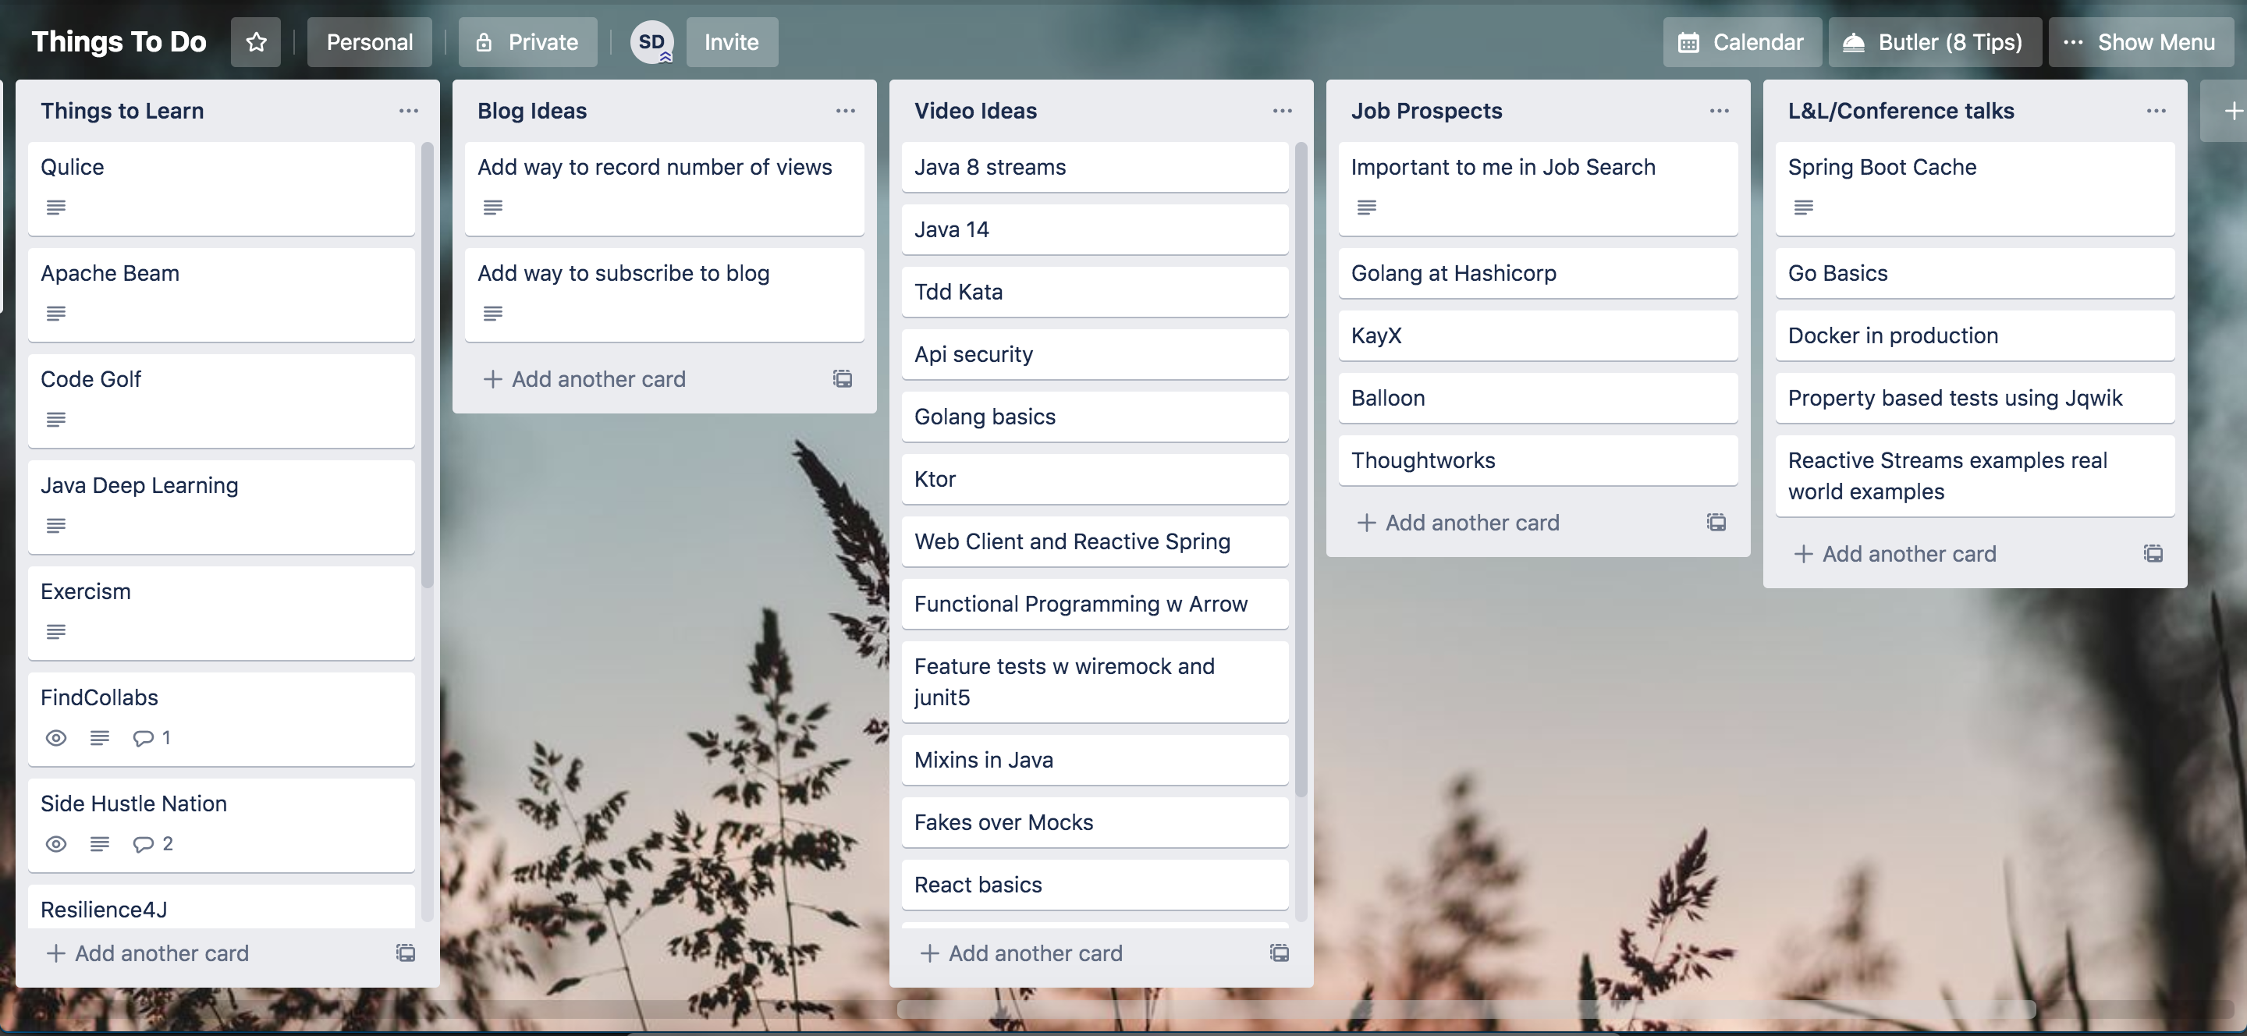Open the KayX card

pyautogui.click(x=1538, y=335)
